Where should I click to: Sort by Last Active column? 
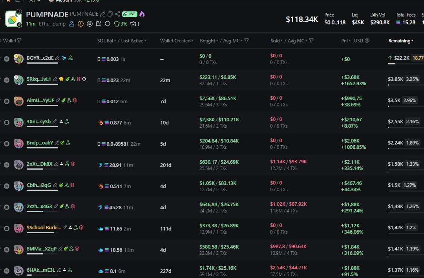pyautogui.click(x=133, y=40)
